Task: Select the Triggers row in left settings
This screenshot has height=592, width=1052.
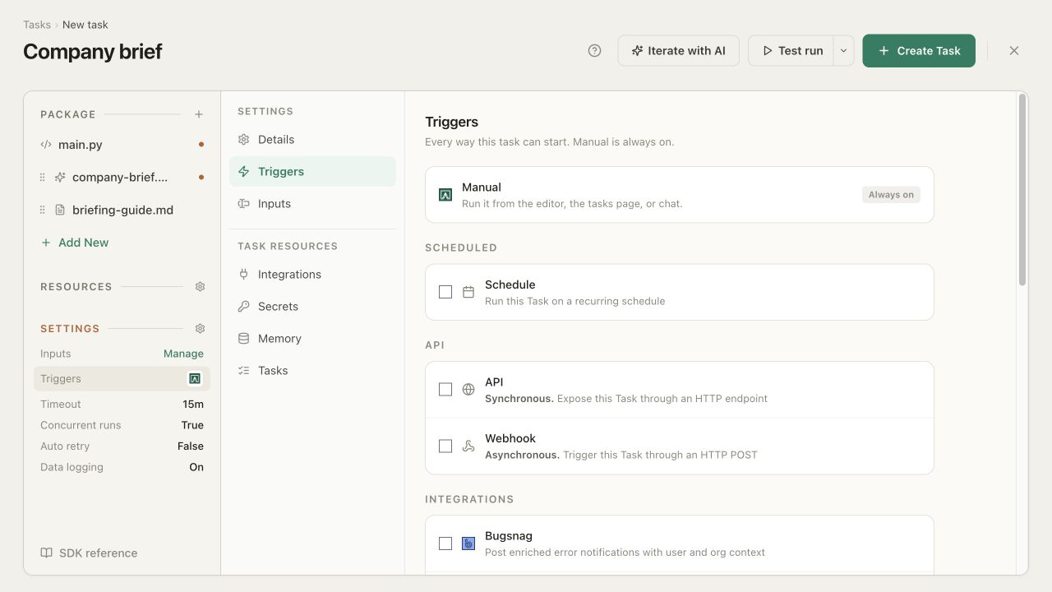Action: tap(122, 379)
